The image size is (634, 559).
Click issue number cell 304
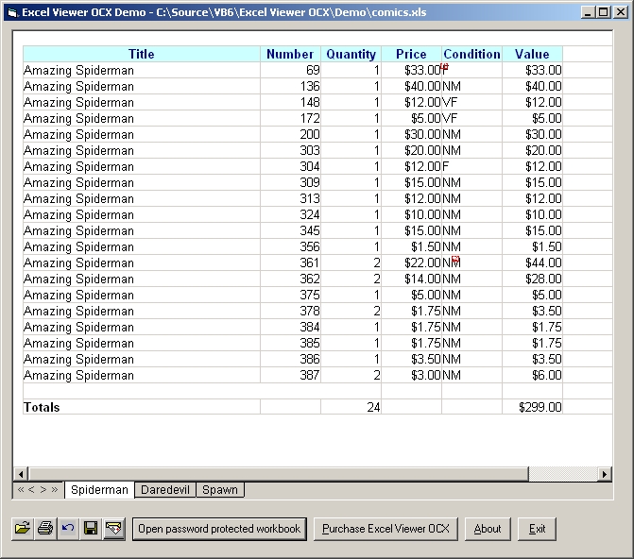(290, 166)
